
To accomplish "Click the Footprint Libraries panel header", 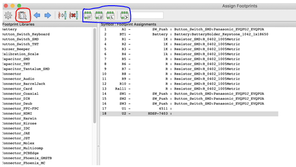I will tap(18, 24).
